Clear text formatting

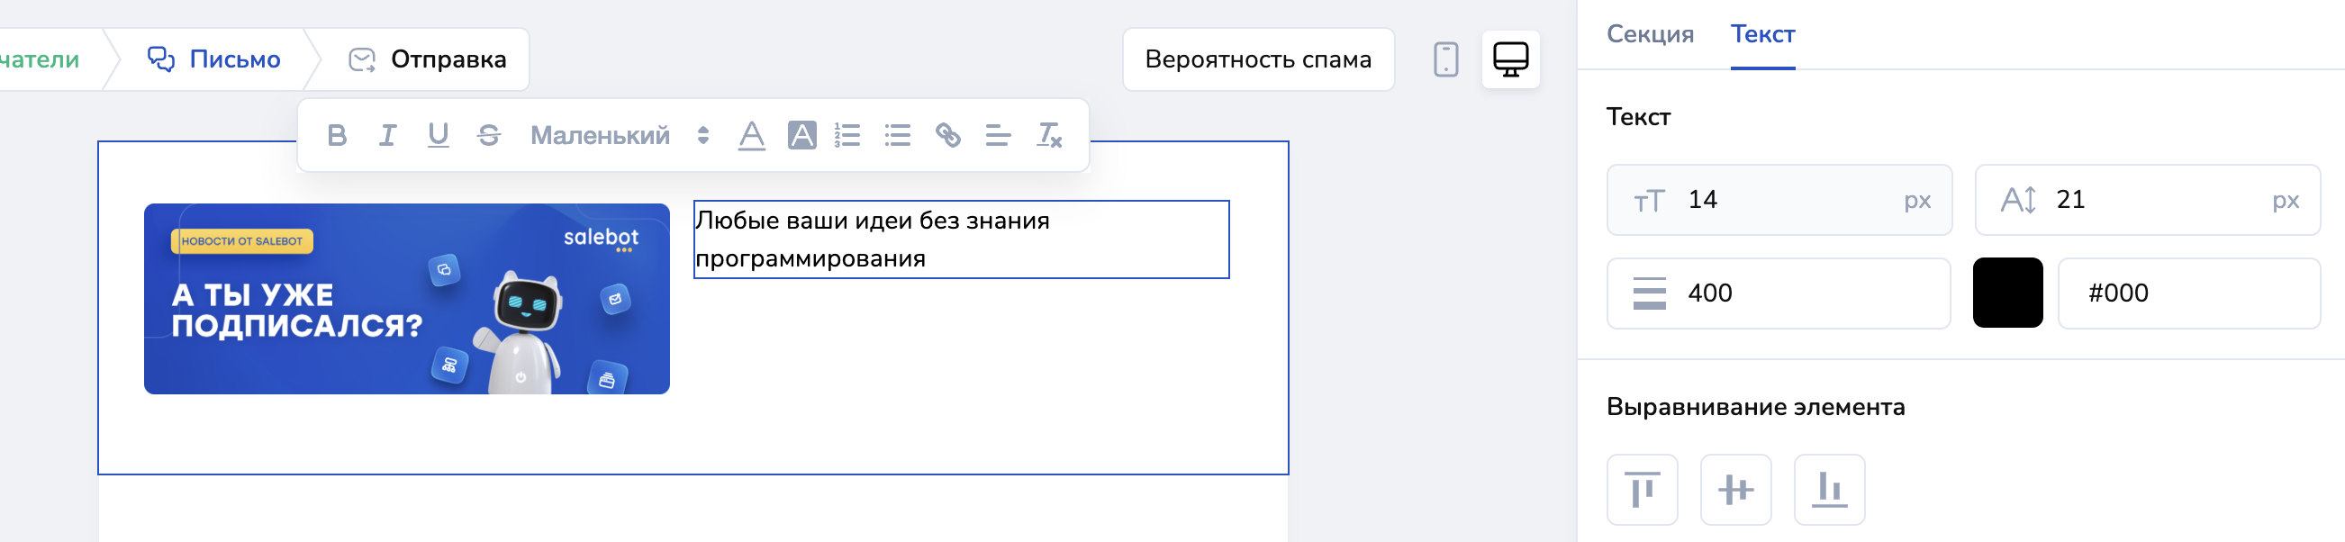[1049, 135]
